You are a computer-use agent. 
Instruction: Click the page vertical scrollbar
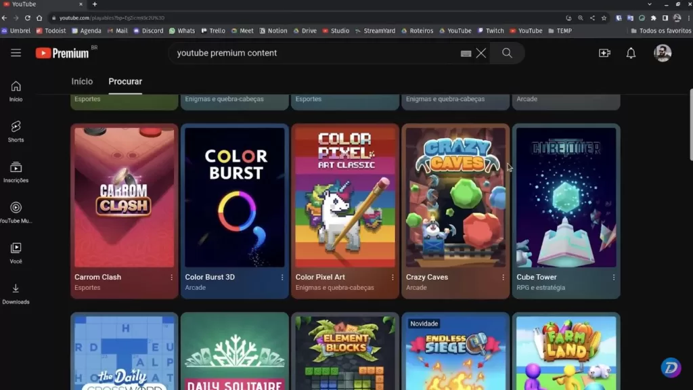[x=690, y=125]
